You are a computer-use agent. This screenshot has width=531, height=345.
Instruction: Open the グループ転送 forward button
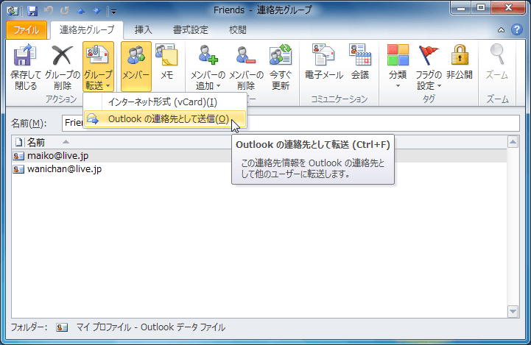(x=98, y=67)
